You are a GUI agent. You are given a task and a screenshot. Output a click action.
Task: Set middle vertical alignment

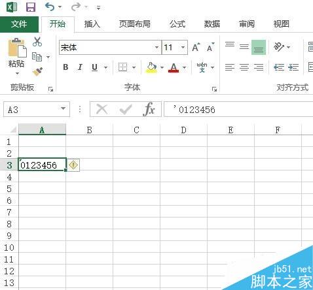pos(244,47)
